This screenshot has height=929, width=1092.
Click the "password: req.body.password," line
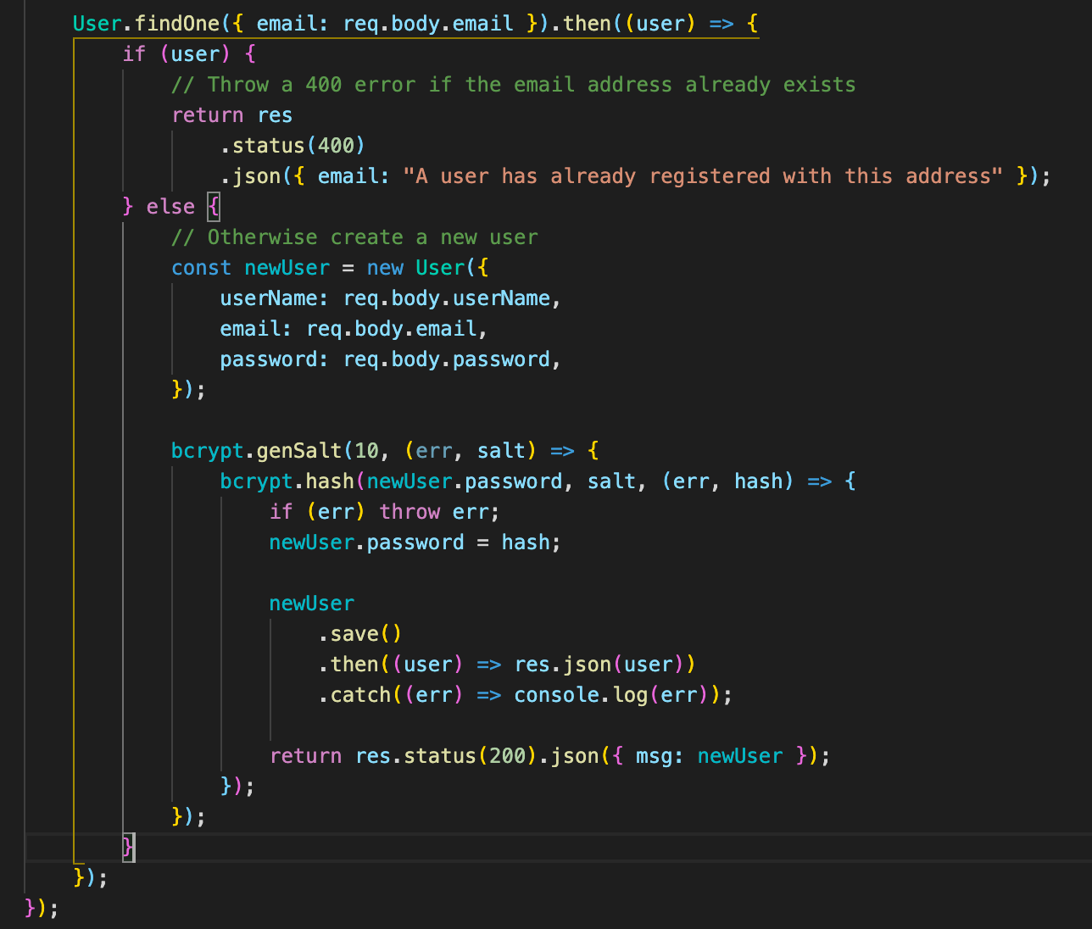391,359
